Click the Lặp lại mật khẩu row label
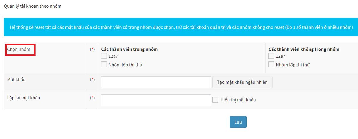 [23, 98]
